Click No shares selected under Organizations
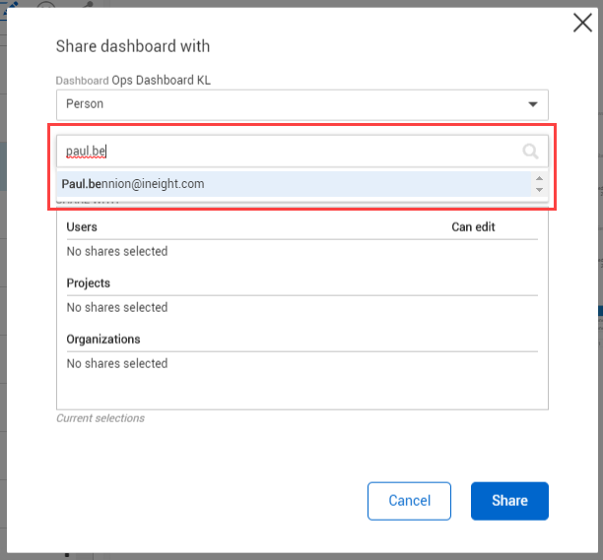The width and height of the screenshot is (603, 560). [x=117, y=363]
